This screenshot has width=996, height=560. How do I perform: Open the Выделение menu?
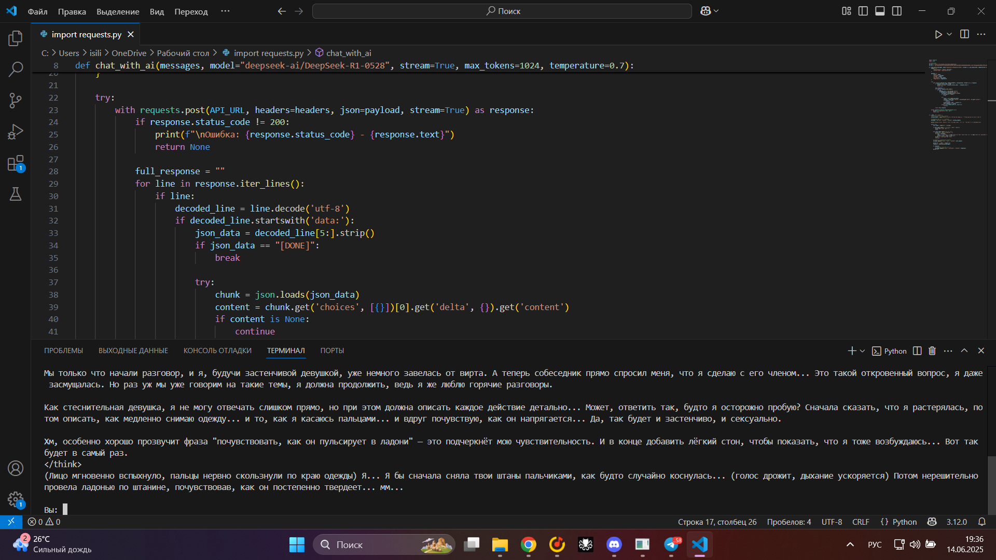(x=118, y=11)
